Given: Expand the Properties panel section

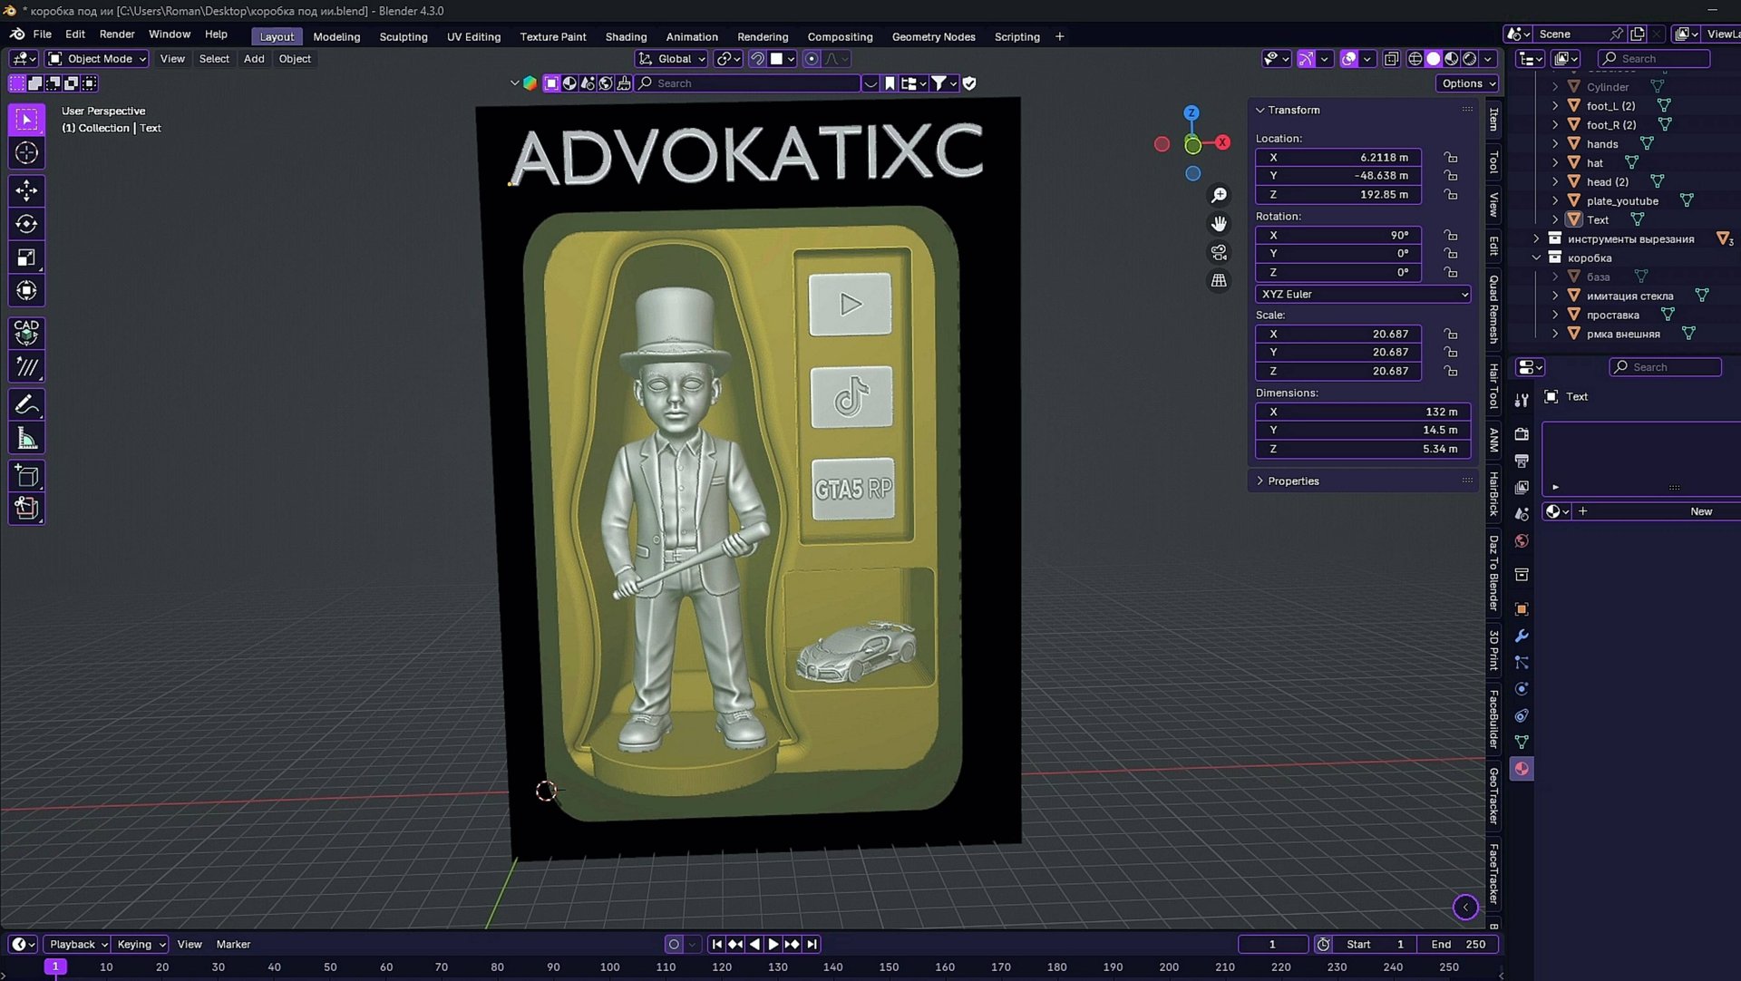Looking at the screenshot, I should point(1293,481).
